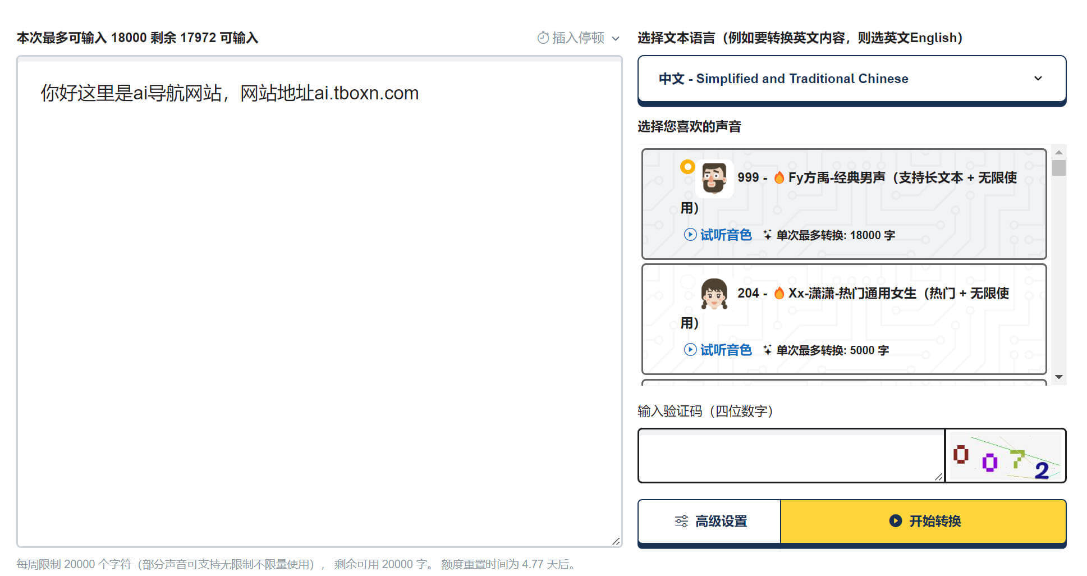Select the Xx-潇潇 热门通用女生 voice card
The height and width of the screenshot is (576, 1087).
(x=843, y=319)
